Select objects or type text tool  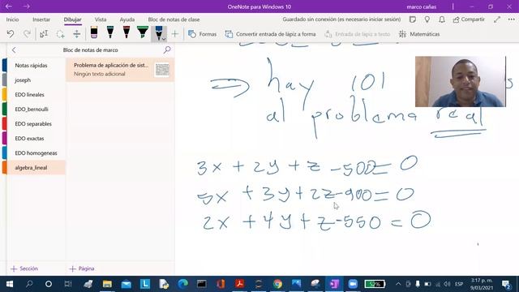[44, 34]
